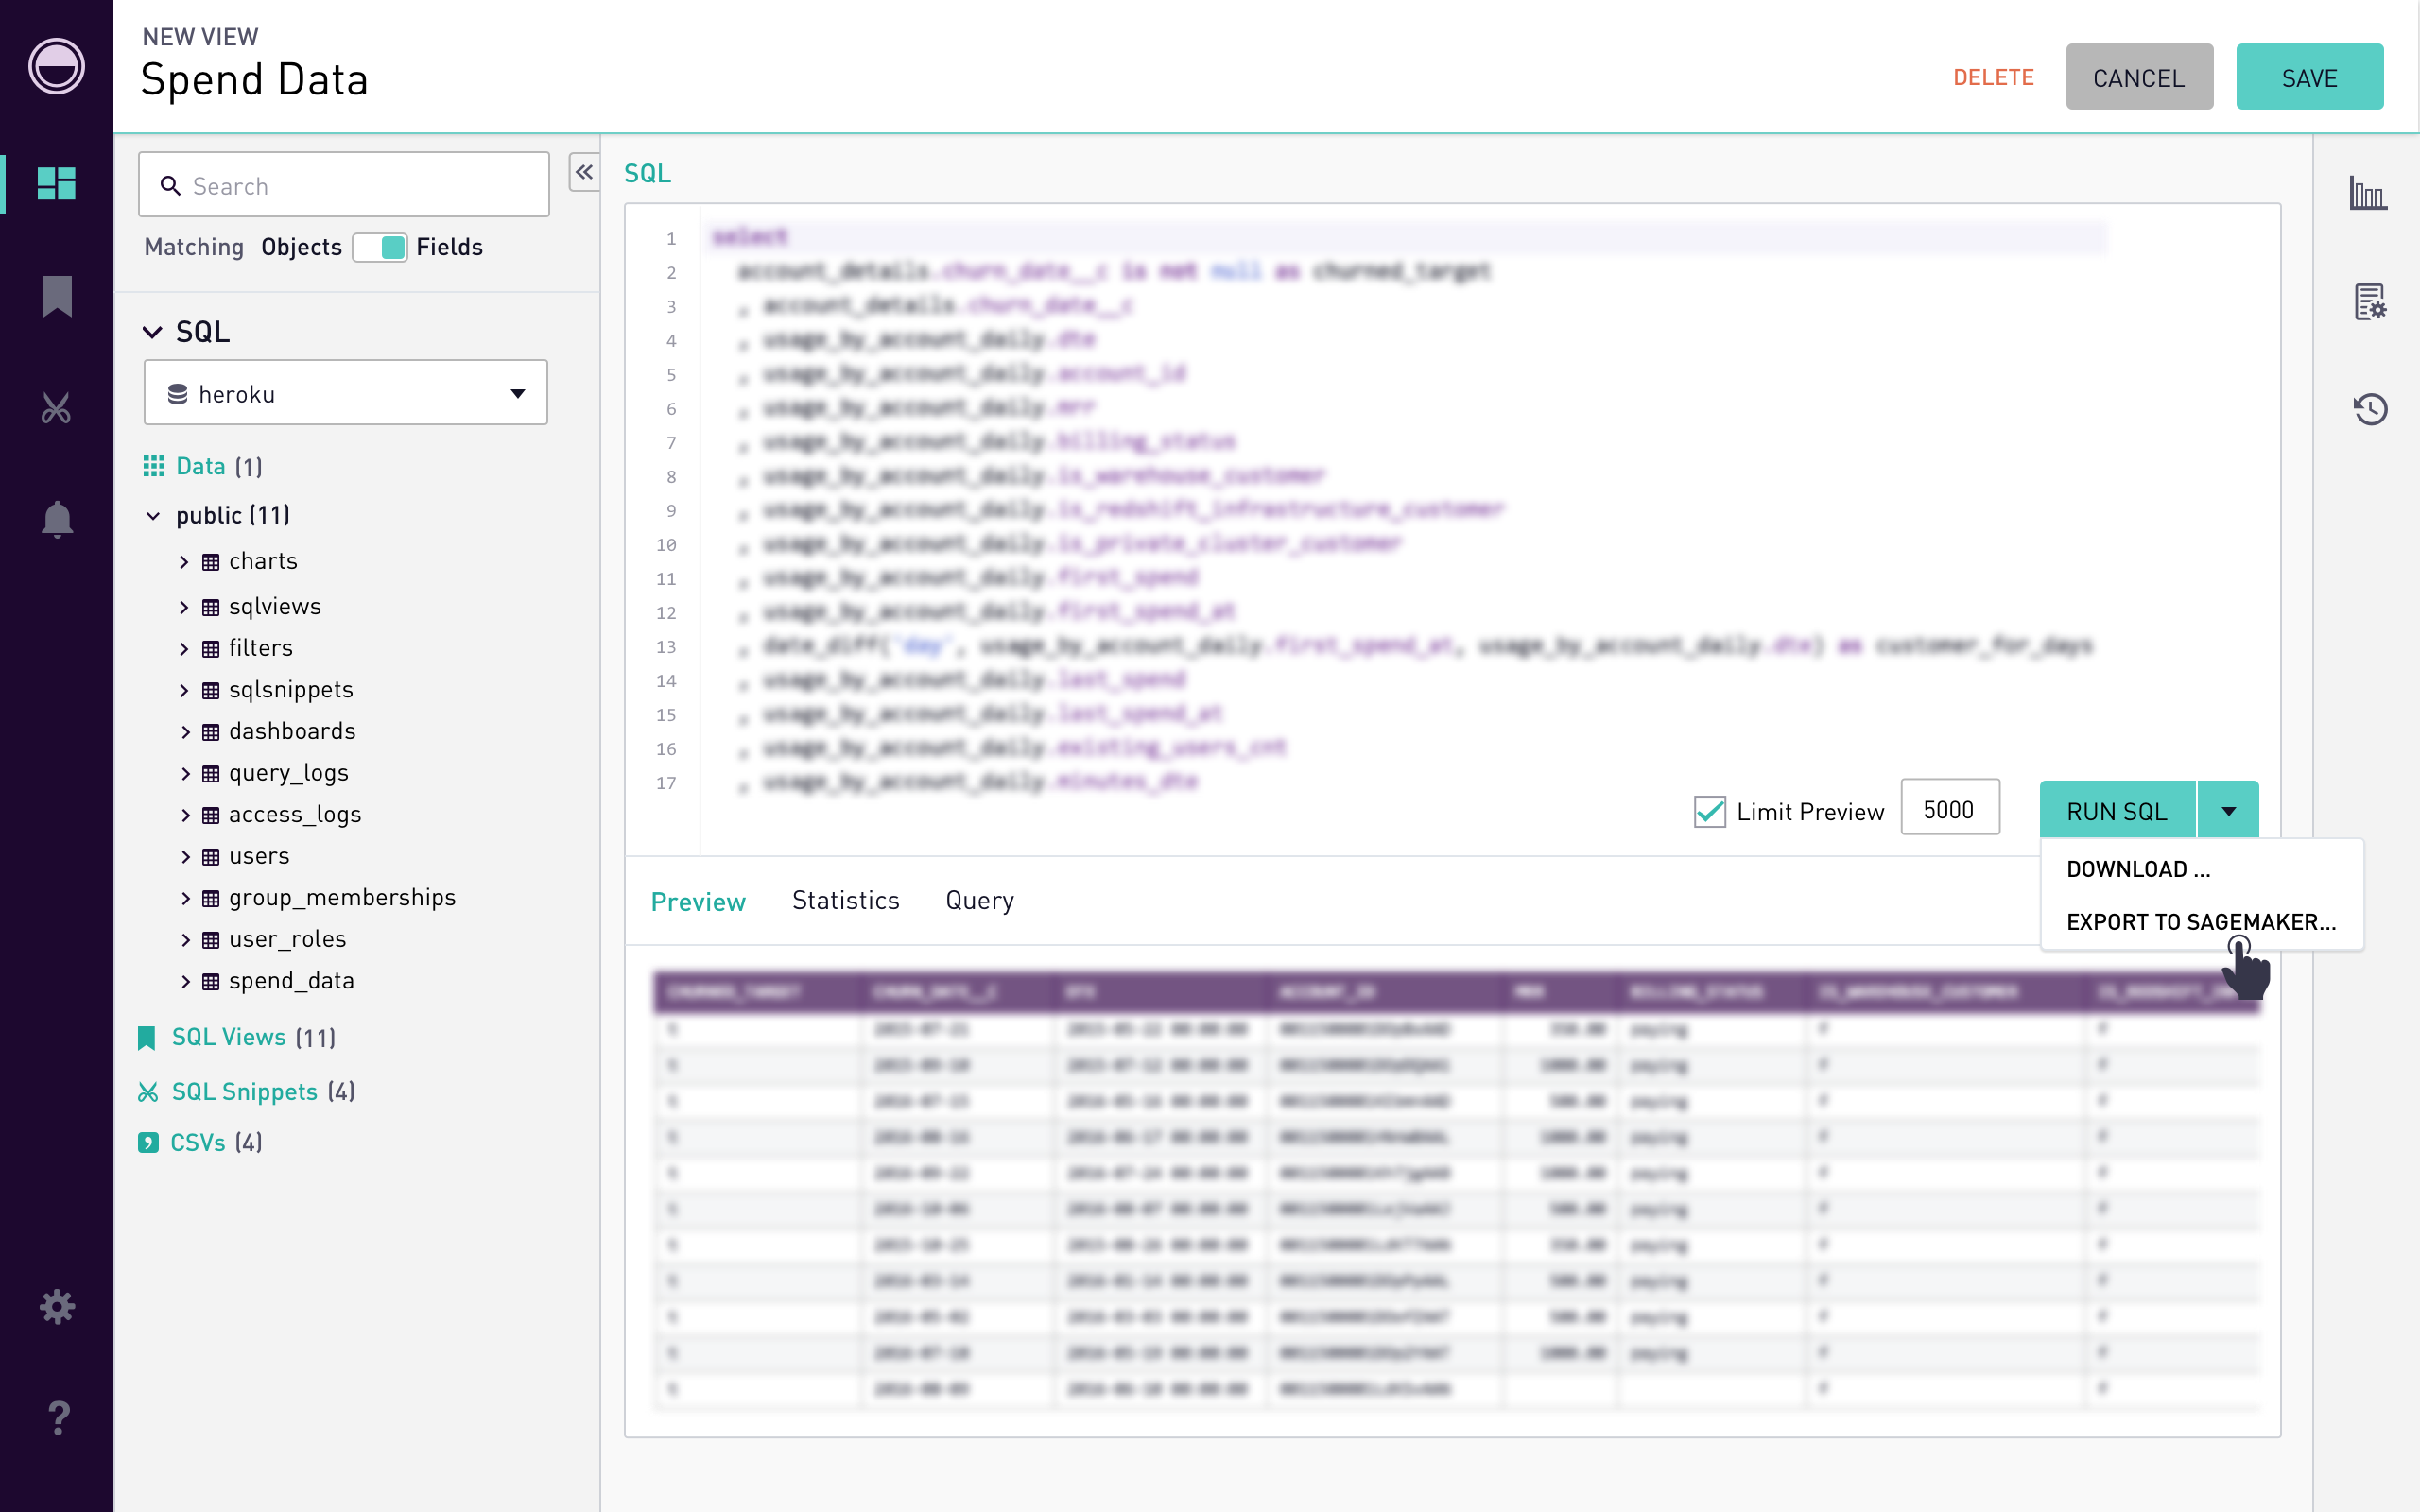
Task: Expand the user_roles table node
Action: coord(184,940)
